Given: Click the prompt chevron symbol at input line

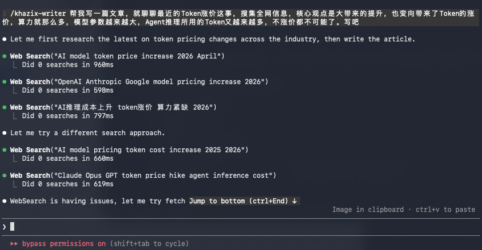Looking at the screenshot, I should coord(5,227).
